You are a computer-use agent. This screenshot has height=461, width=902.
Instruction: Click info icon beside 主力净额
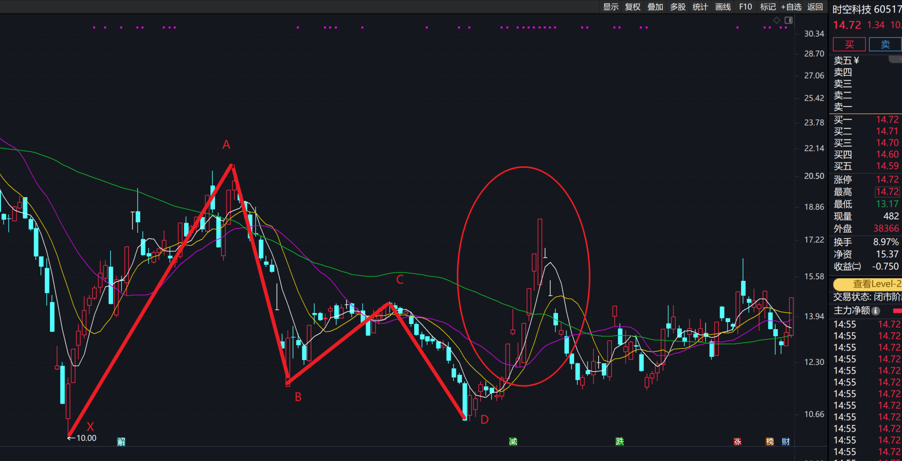[x=876, y=311]
